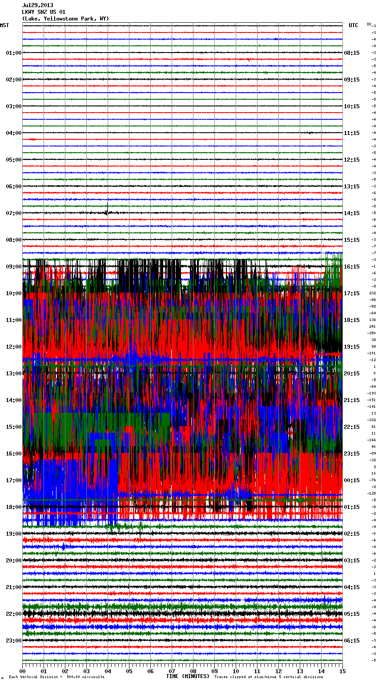Click the '03:00' MST hour label
Image resolution: width=378 pixels, height=683 pixels.
click(13, 106)
